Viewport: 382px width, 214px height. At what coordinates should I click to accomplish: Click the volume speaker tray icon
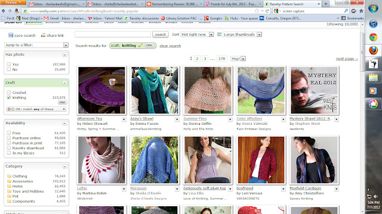pyautogui.click(x=375, y=196)
